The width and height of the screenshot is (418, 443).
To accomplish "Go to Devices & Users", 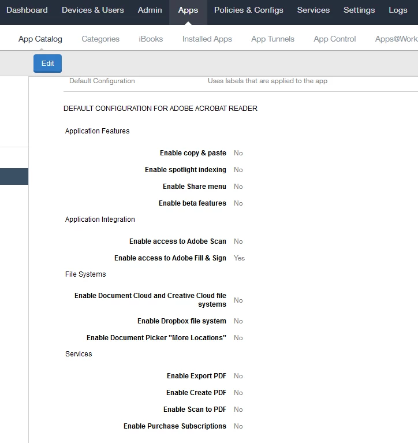I will tap(92, 10).
